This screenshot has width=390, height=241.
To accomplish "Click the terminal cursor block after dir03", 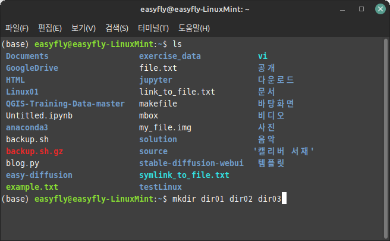I will (x=284, y=198).
